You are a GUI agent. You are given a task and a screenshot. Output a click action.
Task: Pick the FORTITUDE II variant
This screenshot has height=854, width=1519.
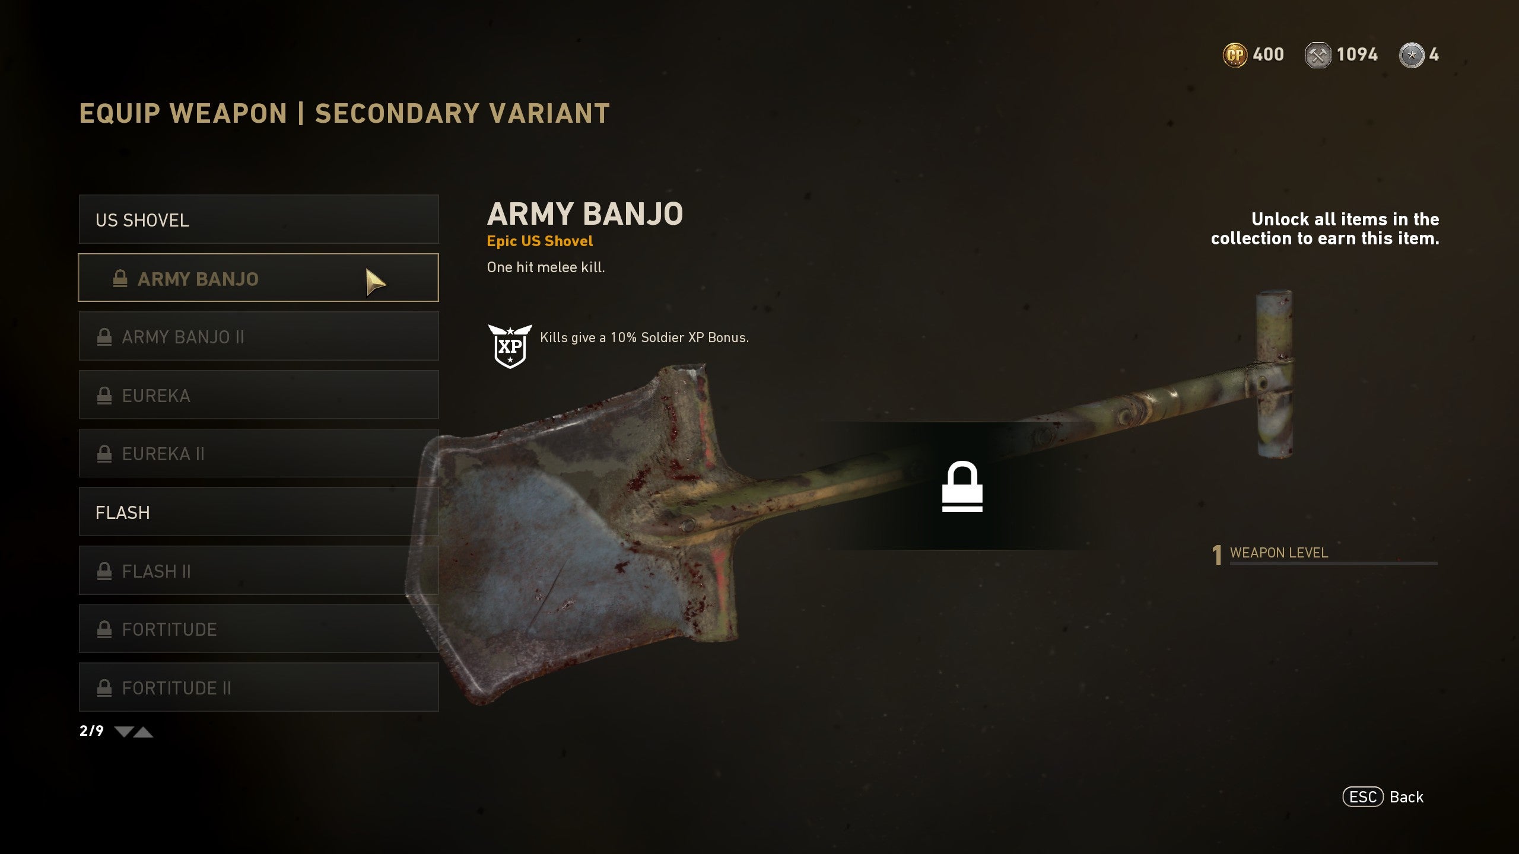tap(259, 687)
